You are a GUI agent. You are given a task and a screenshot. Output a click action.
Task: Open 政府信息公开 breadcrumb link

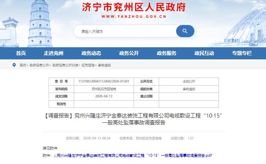click(39, 65)
